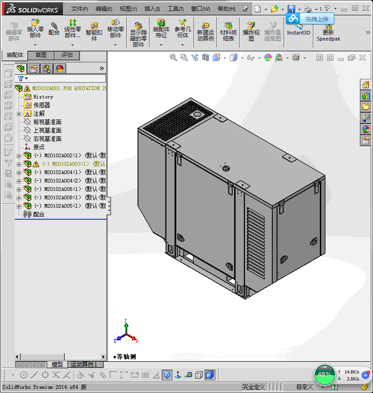
Task: Open DisplayManager color-ball tab icon
Action: click(60, 69)
